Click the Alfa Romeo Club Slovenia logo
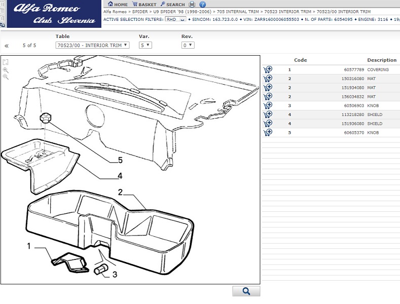This screenshot has width=400, height=304. [x=51, y=14]
